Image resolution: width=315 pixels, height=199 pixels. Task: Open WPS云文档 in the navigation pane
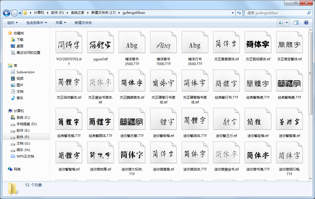click(x=25, y=156)
